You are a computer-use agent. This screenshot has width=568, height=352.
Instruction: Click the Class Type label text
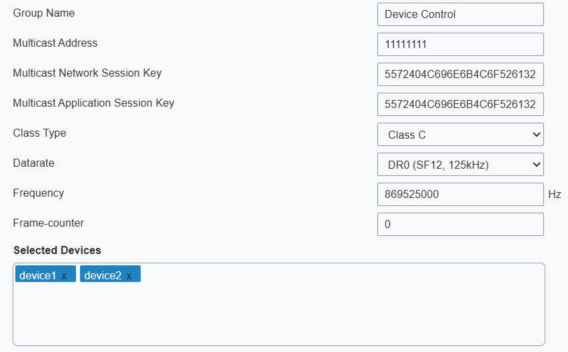39,133
